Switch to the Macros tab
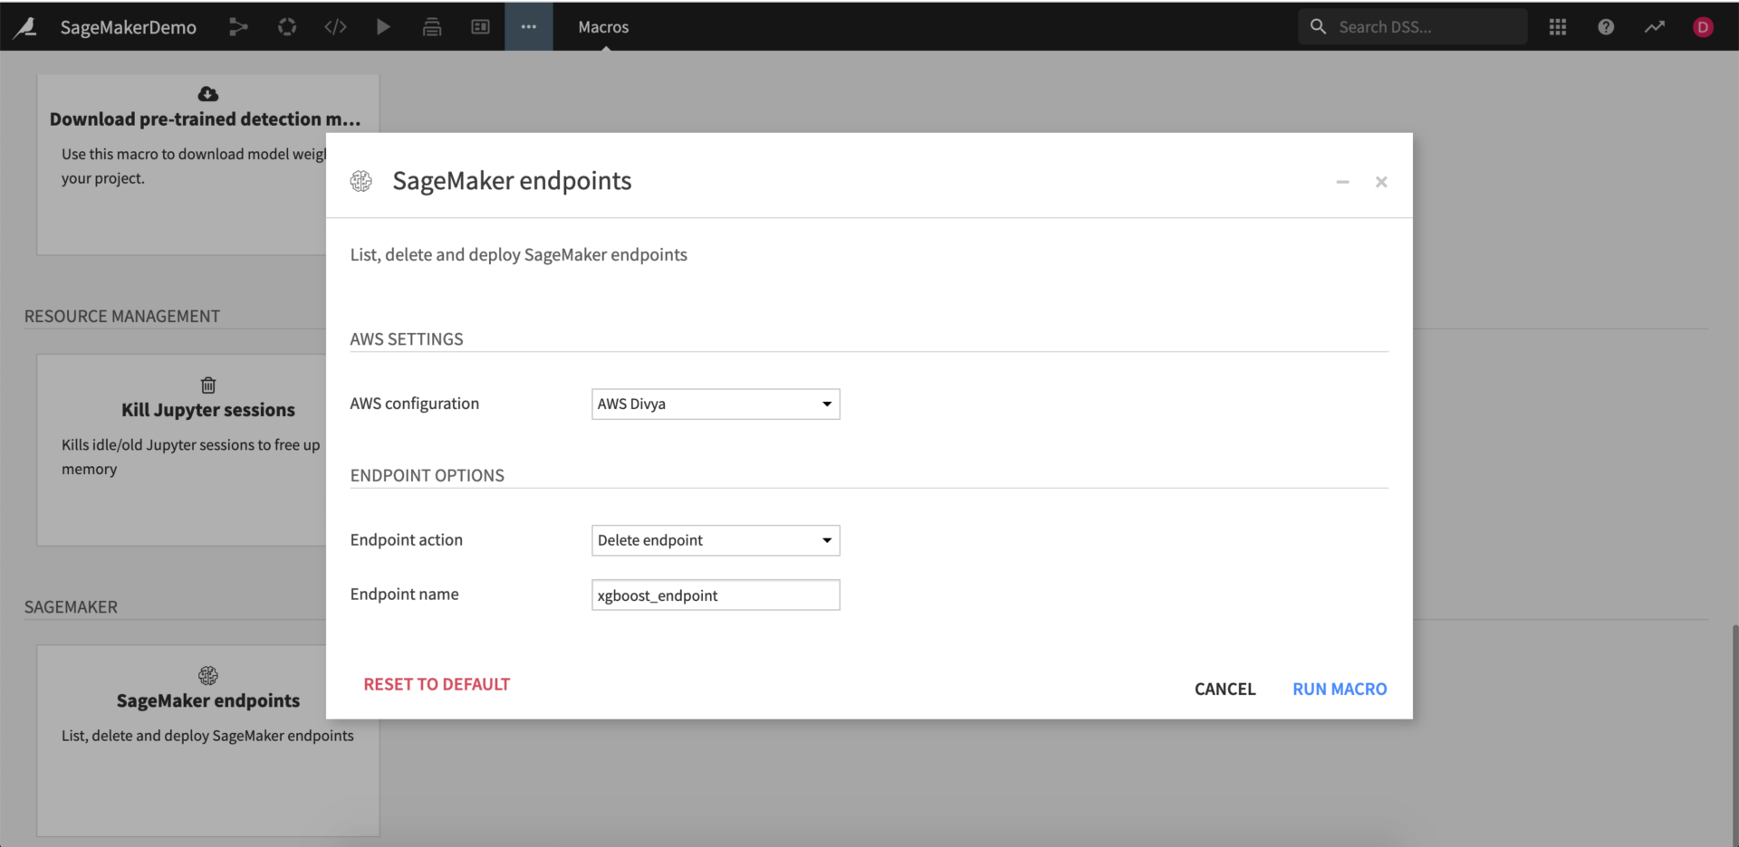1739x847 pixels. point(602,26)
